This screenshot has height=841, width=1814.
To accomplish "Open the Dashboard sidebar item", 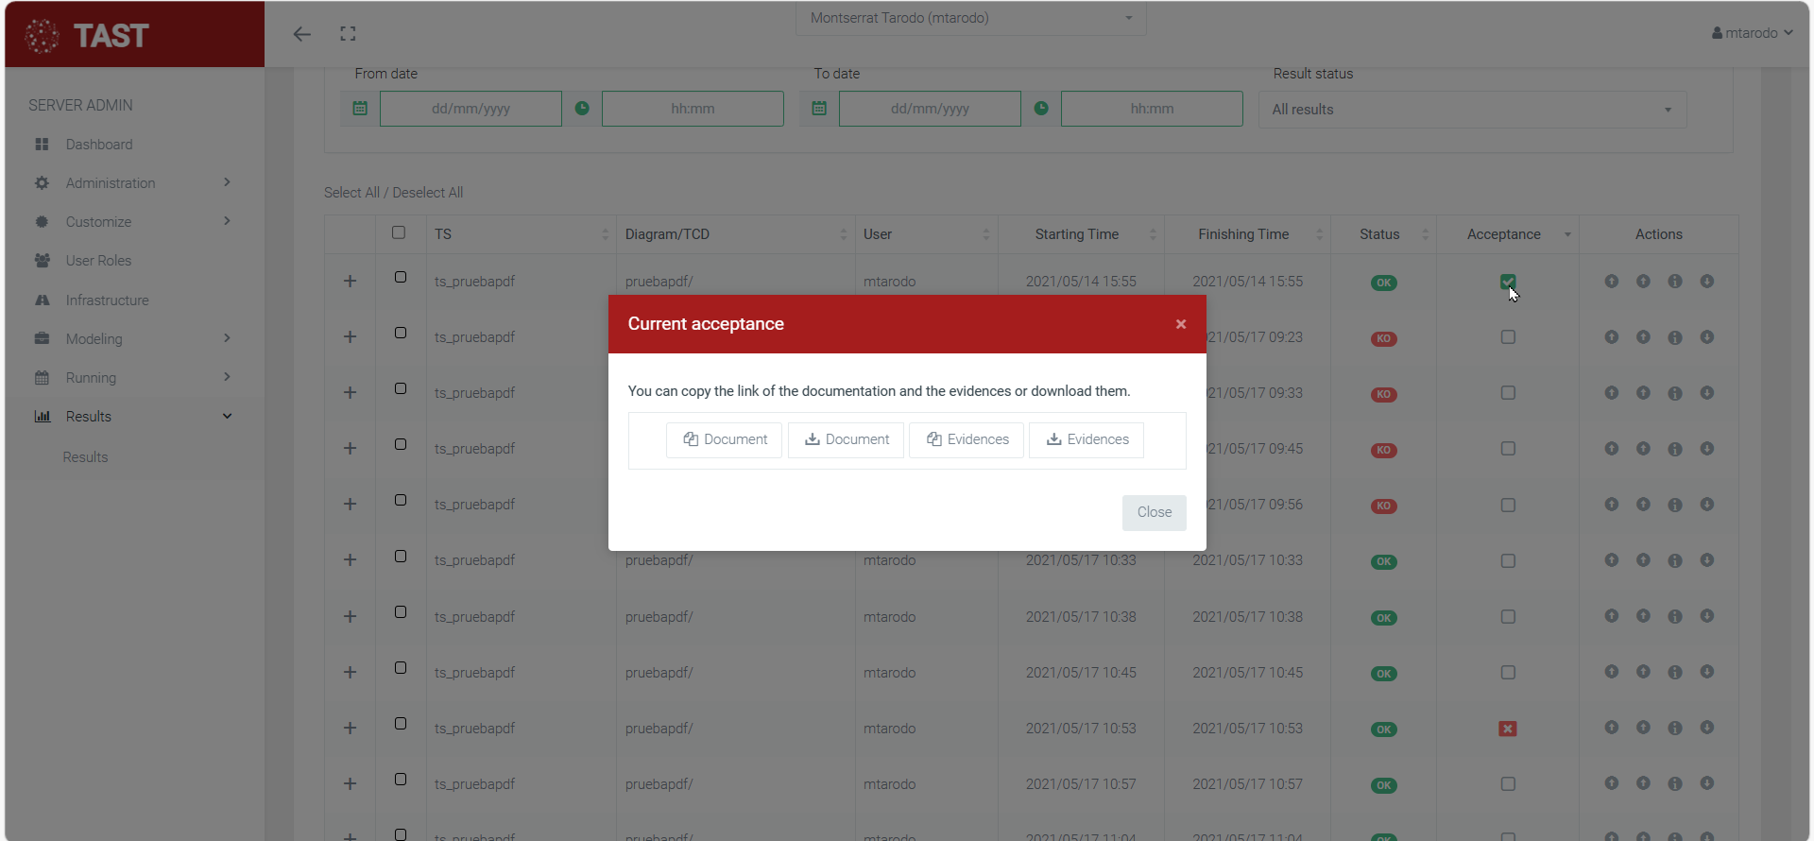I will (99, 145).
